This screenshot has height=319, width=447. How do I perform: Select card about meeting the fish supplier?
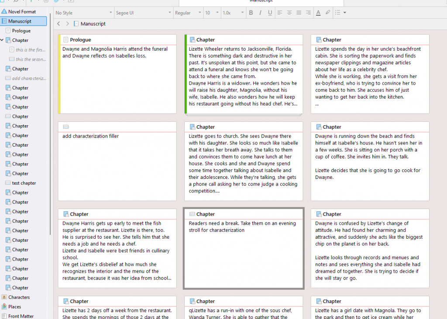pos(117,248)
